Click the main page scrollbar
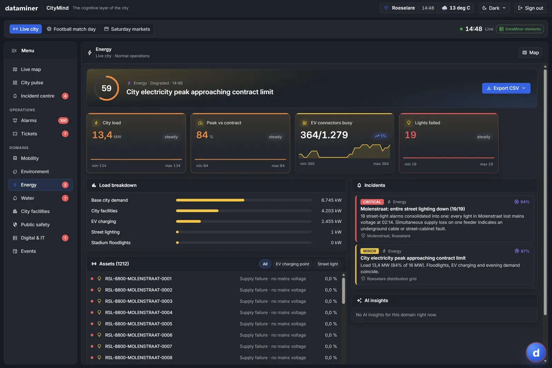552x368 pixels. pos(545,192)
